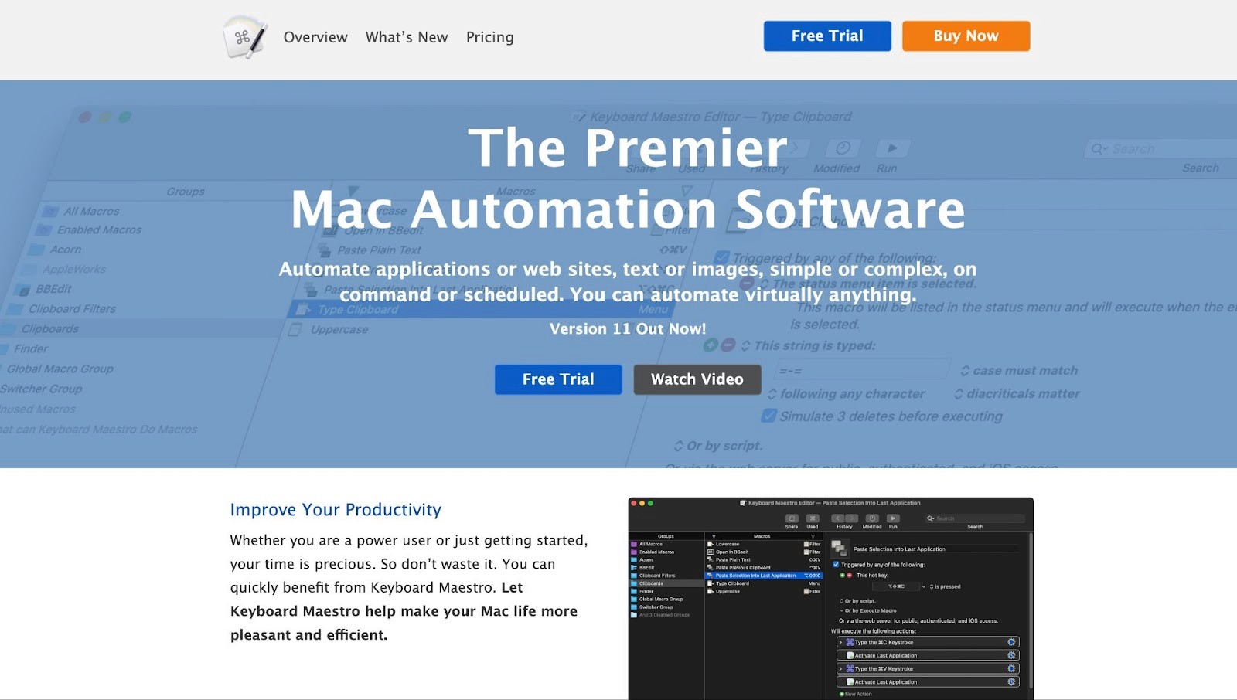Open the Pricing page

point(489,37)
